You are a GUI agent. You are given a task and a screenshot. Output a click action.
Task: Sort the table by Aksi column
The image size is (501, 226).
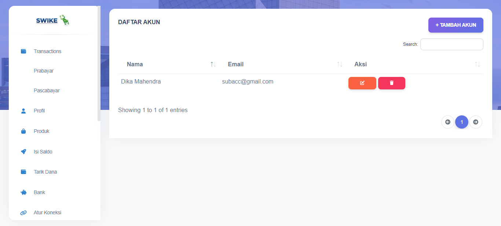tap(477, 64)
